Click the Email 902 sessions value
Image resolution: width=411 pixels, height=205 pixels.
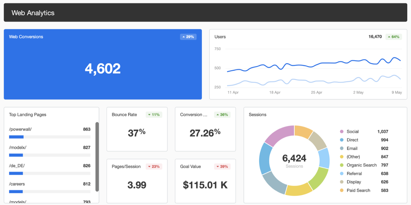[x=385, y=148]
